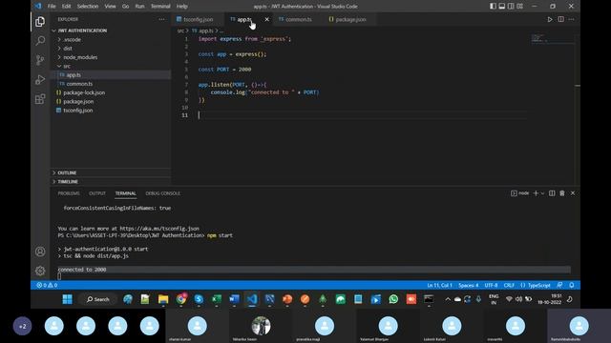611x343 pixels.
Task: Open the View menu
Action: [111, 7]
